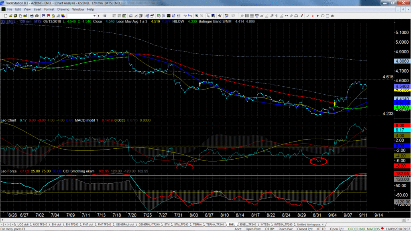Click the Zoom in magnifier icon

(x=197, y=16)
